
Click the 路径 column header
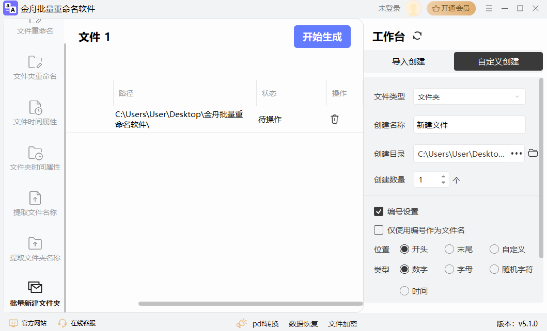[x=126, y=93]
